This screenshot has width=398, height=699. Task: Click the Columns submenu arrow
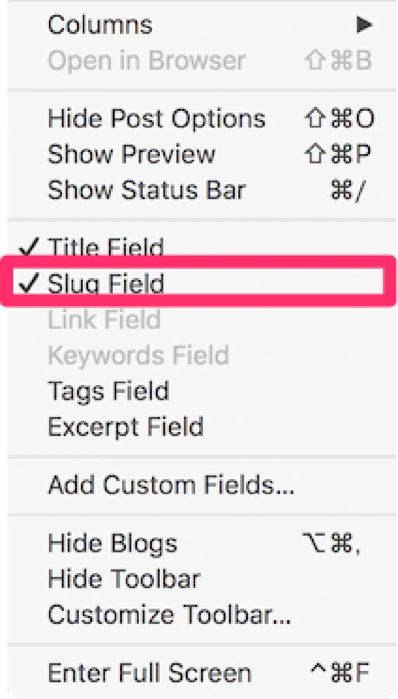pyautogui.click(x=364, y=25)
